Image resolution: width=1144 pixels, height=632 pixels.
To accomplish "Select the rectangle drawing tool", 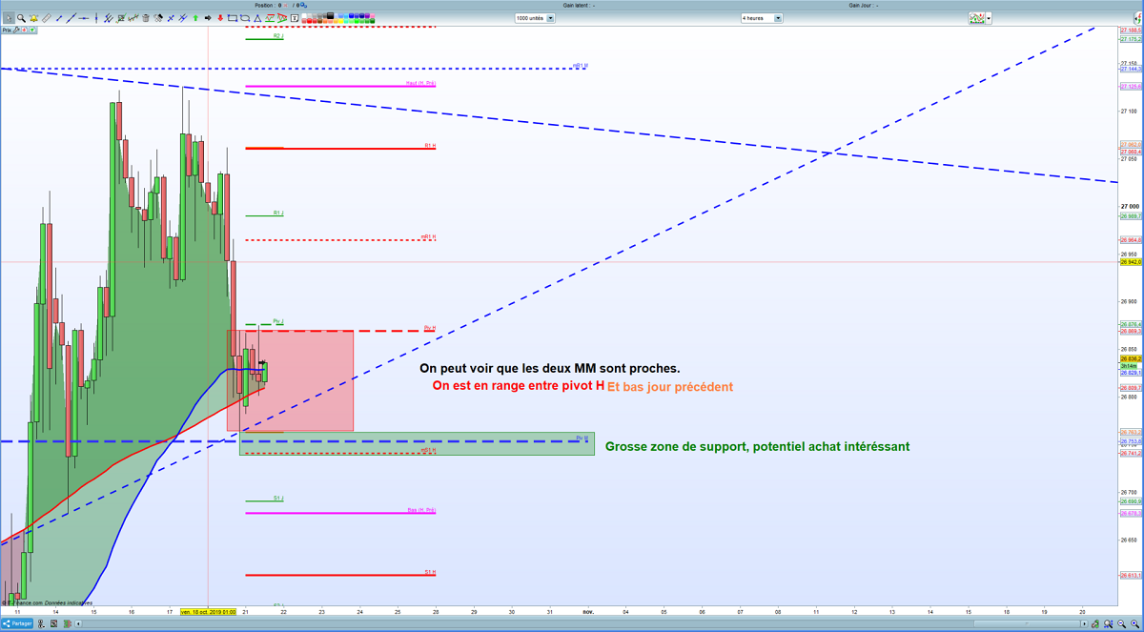I will coord(233,18).
